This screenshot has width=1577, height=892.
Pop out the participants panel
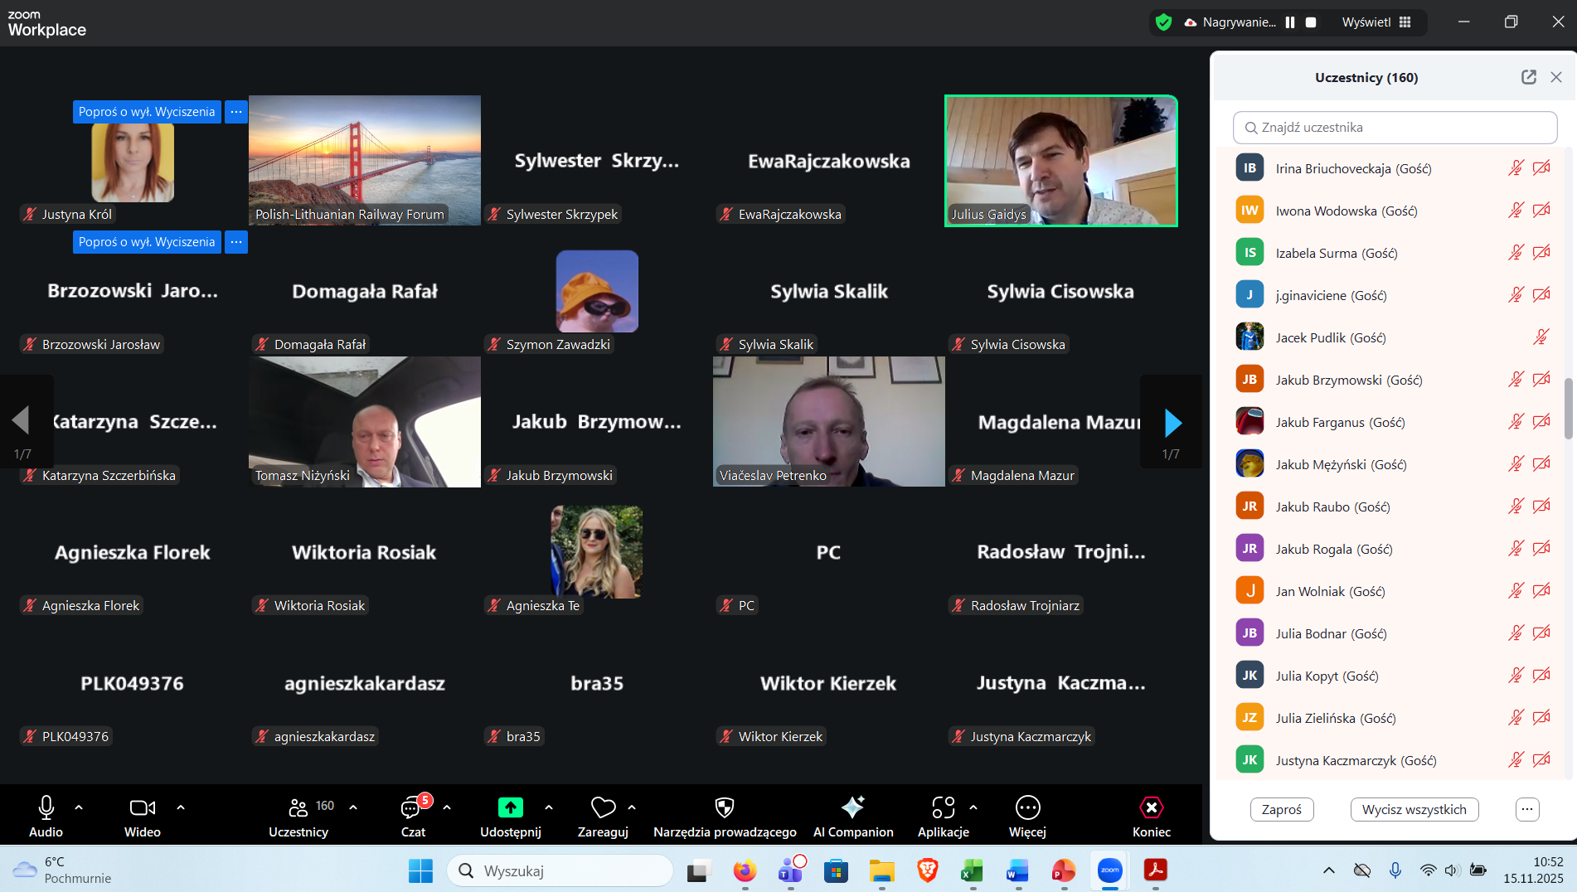(1528, 77)
